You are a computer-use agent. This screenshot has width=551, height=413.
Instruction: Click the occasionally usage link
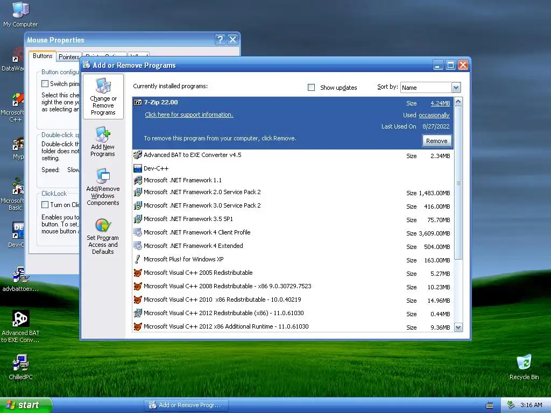[434, 115]
